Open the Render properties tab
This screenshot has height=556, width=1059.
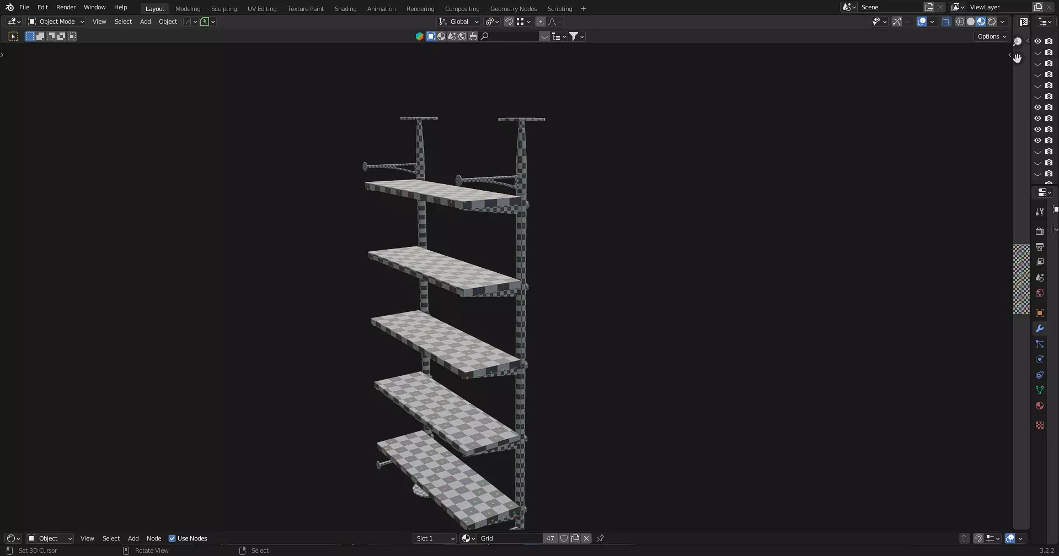tap(1040, 231)
